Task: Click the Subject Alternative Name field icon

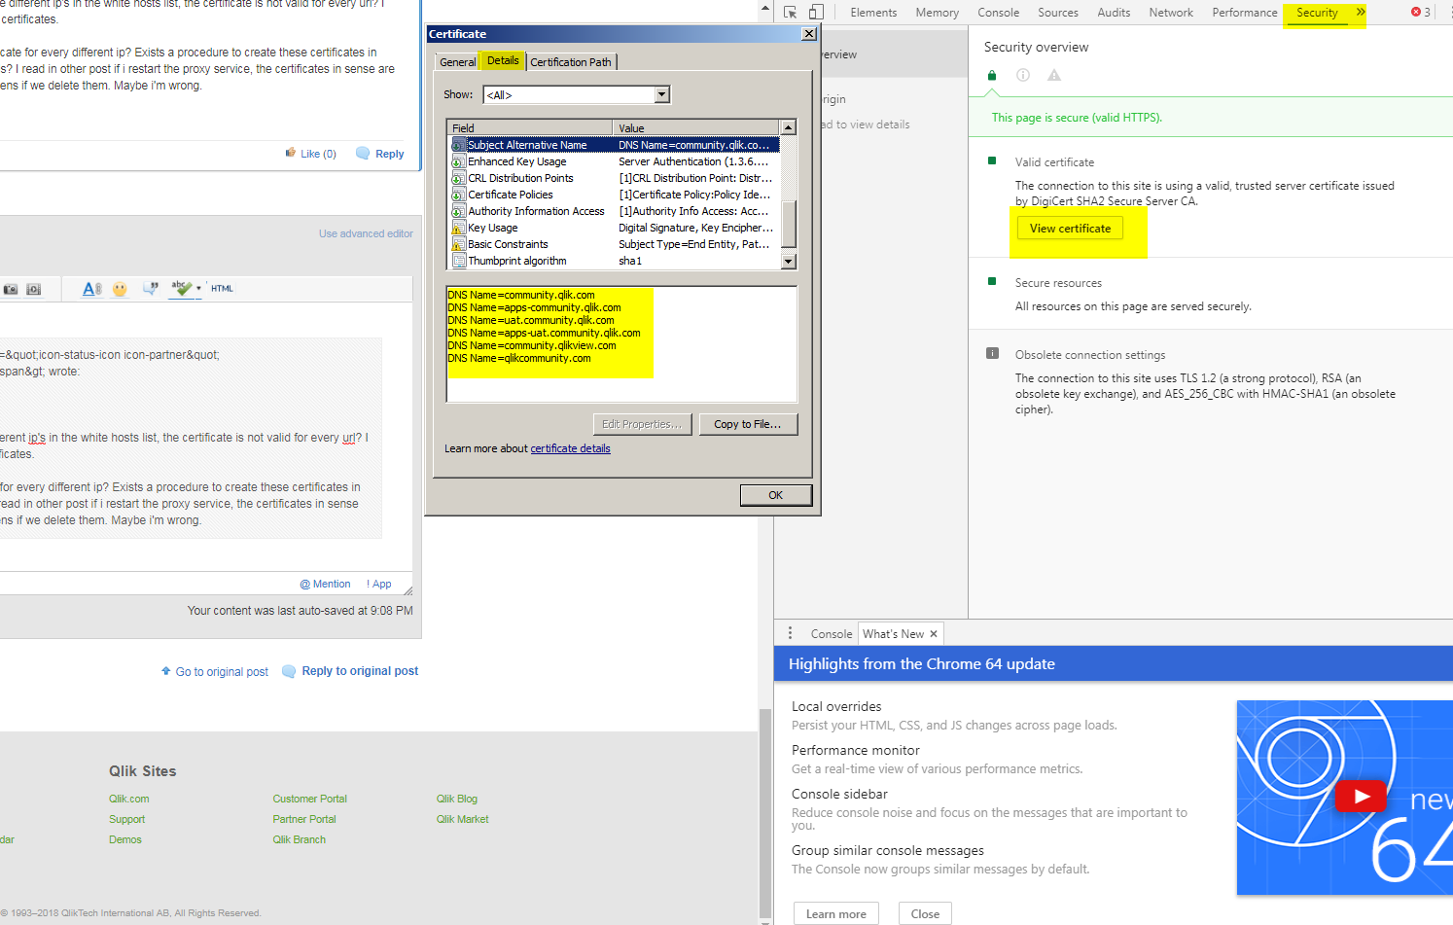Action: click(458, 145)
